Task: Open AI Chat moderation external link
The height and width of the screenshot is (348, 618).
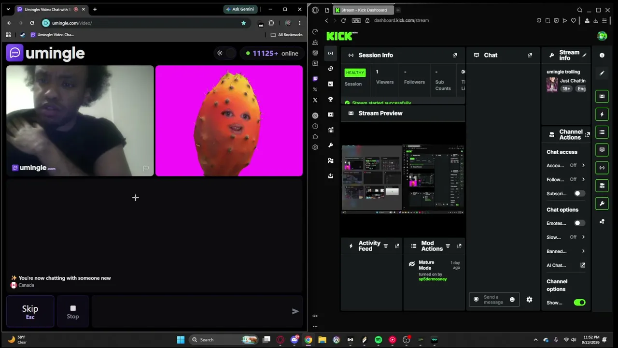Action: click(583, 265)
